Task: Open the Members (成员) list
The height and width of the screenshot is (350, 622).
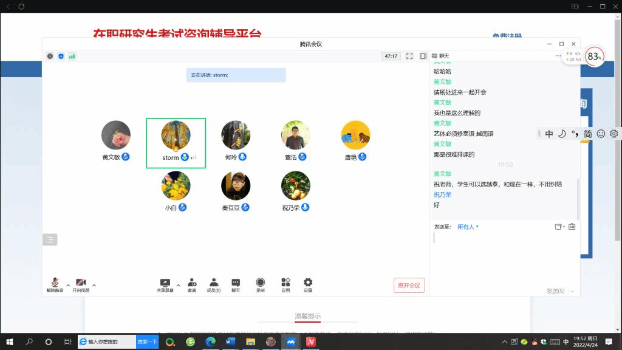Action: (x=214, y=284)
